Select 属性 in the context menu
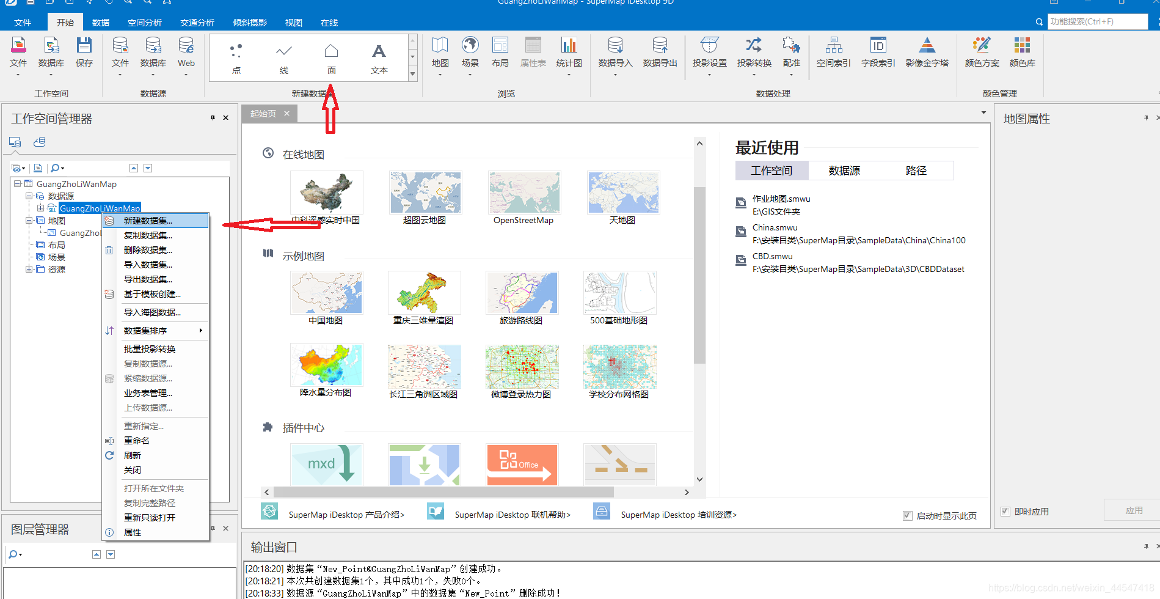1160x599 pixels. pyautogui.click(x=156, y=532)
